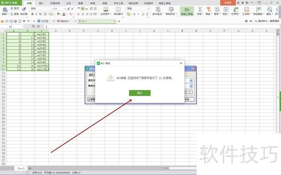The image size is (281, 175).
Task: Click the 合并居中 merge and center icon
Action: coord(106,9)
